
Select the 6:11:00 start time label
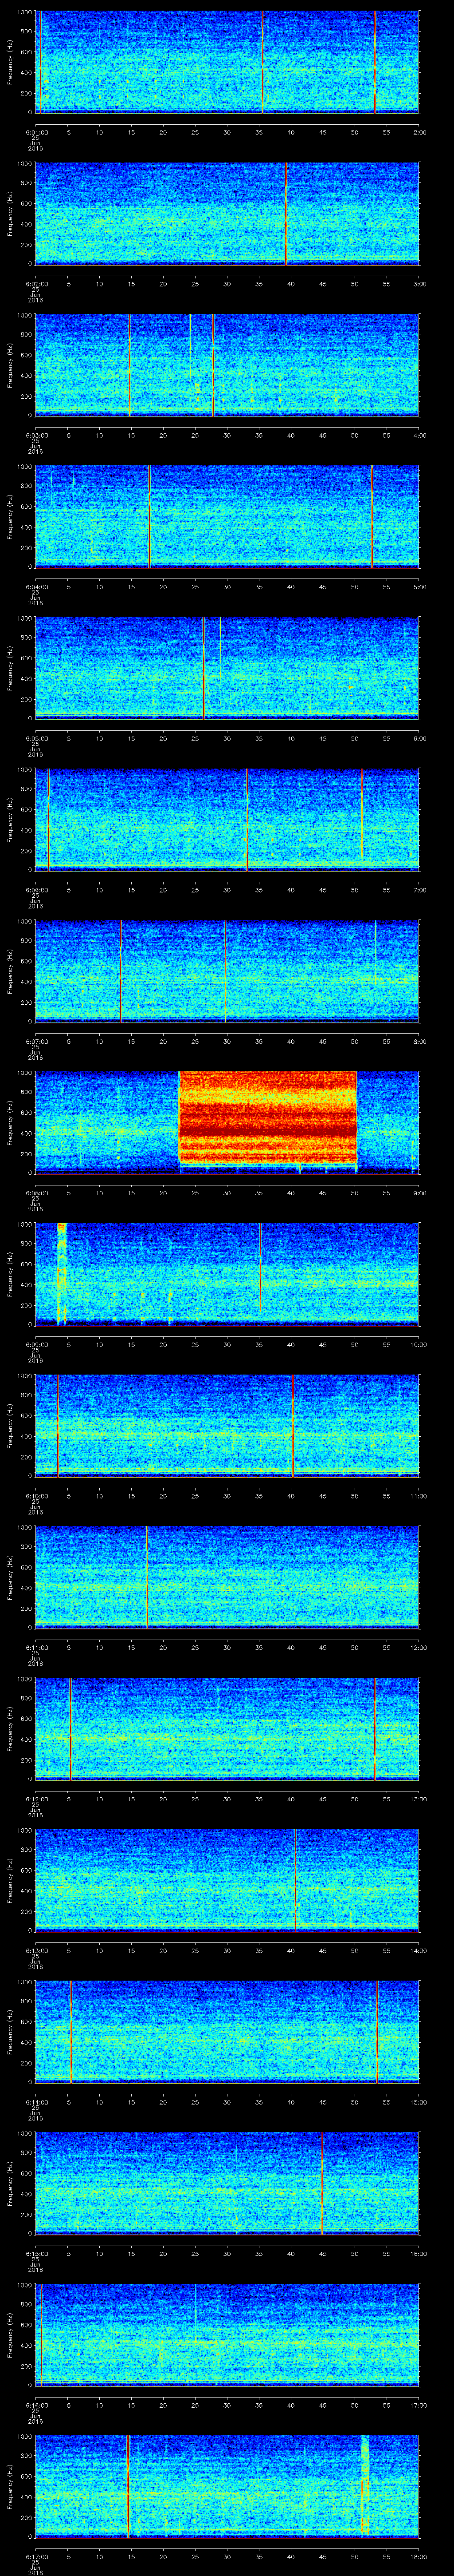click(36, 1647)
